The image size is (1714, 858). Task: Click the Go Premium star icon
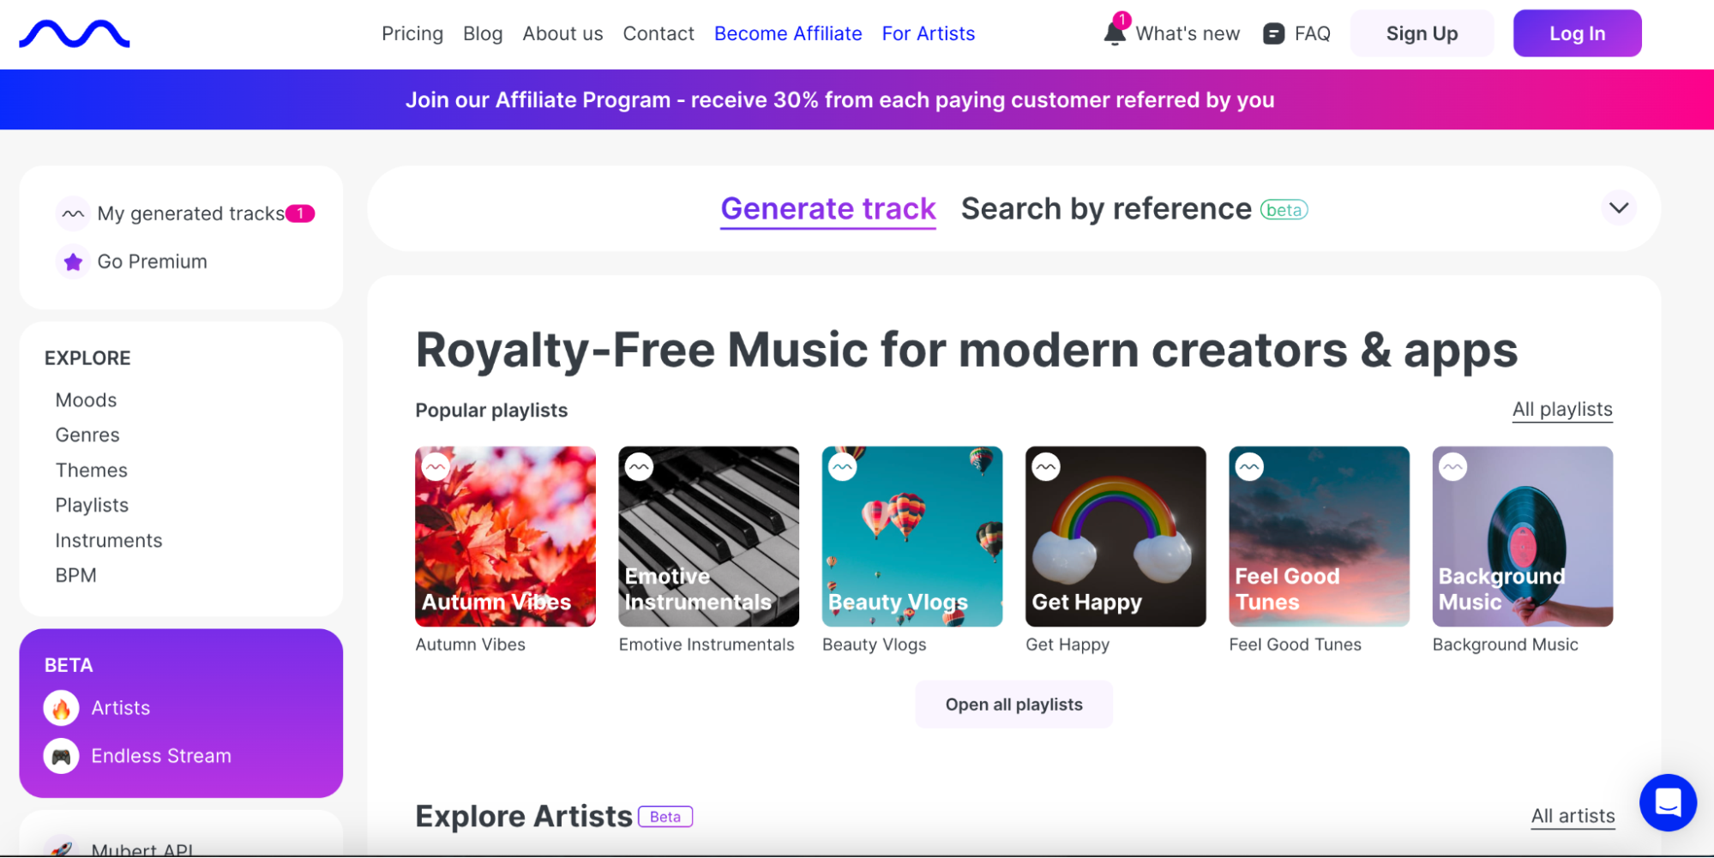[x=74, y=261]
